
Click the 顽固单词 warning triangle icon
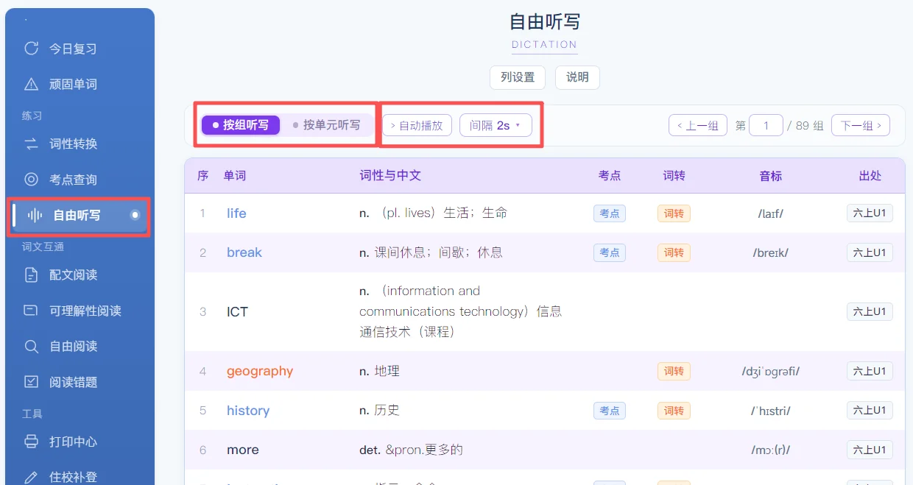click(x=31, y=85)
